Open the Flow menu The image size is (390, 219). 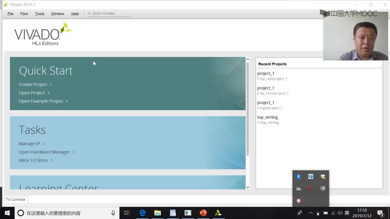point(24,14)
